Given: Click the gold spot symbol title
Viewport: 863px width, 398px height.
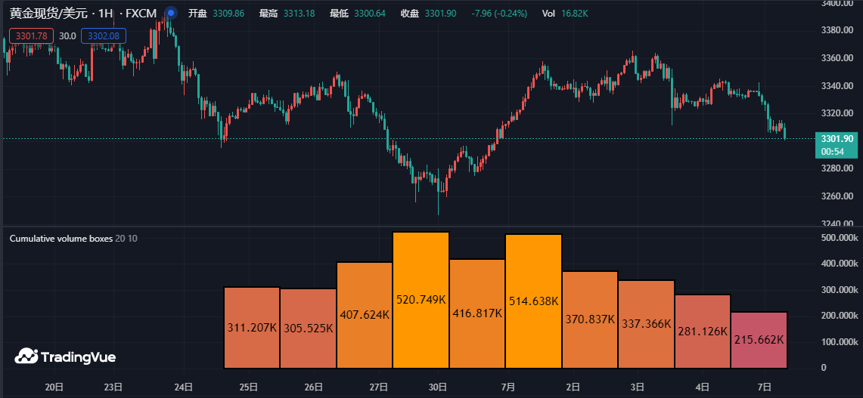Looking at the screenshot, I should pos(82,14).
